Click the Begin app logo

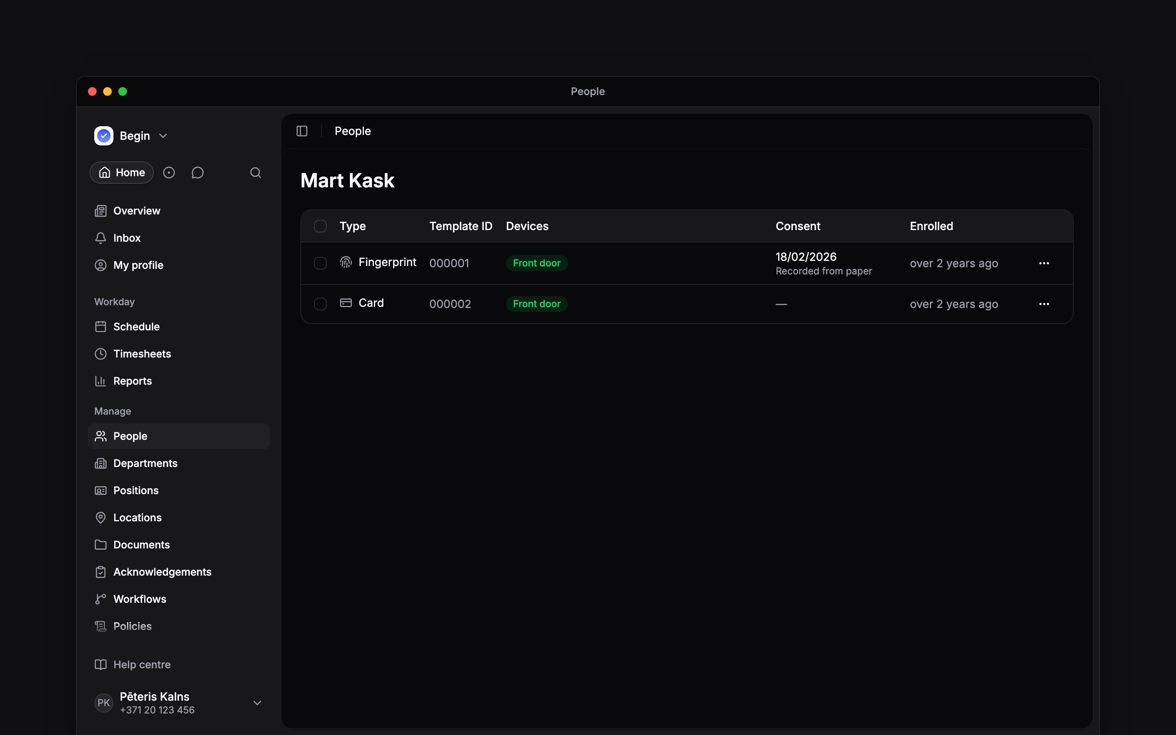pyautogui.click(x=103, y=136)
